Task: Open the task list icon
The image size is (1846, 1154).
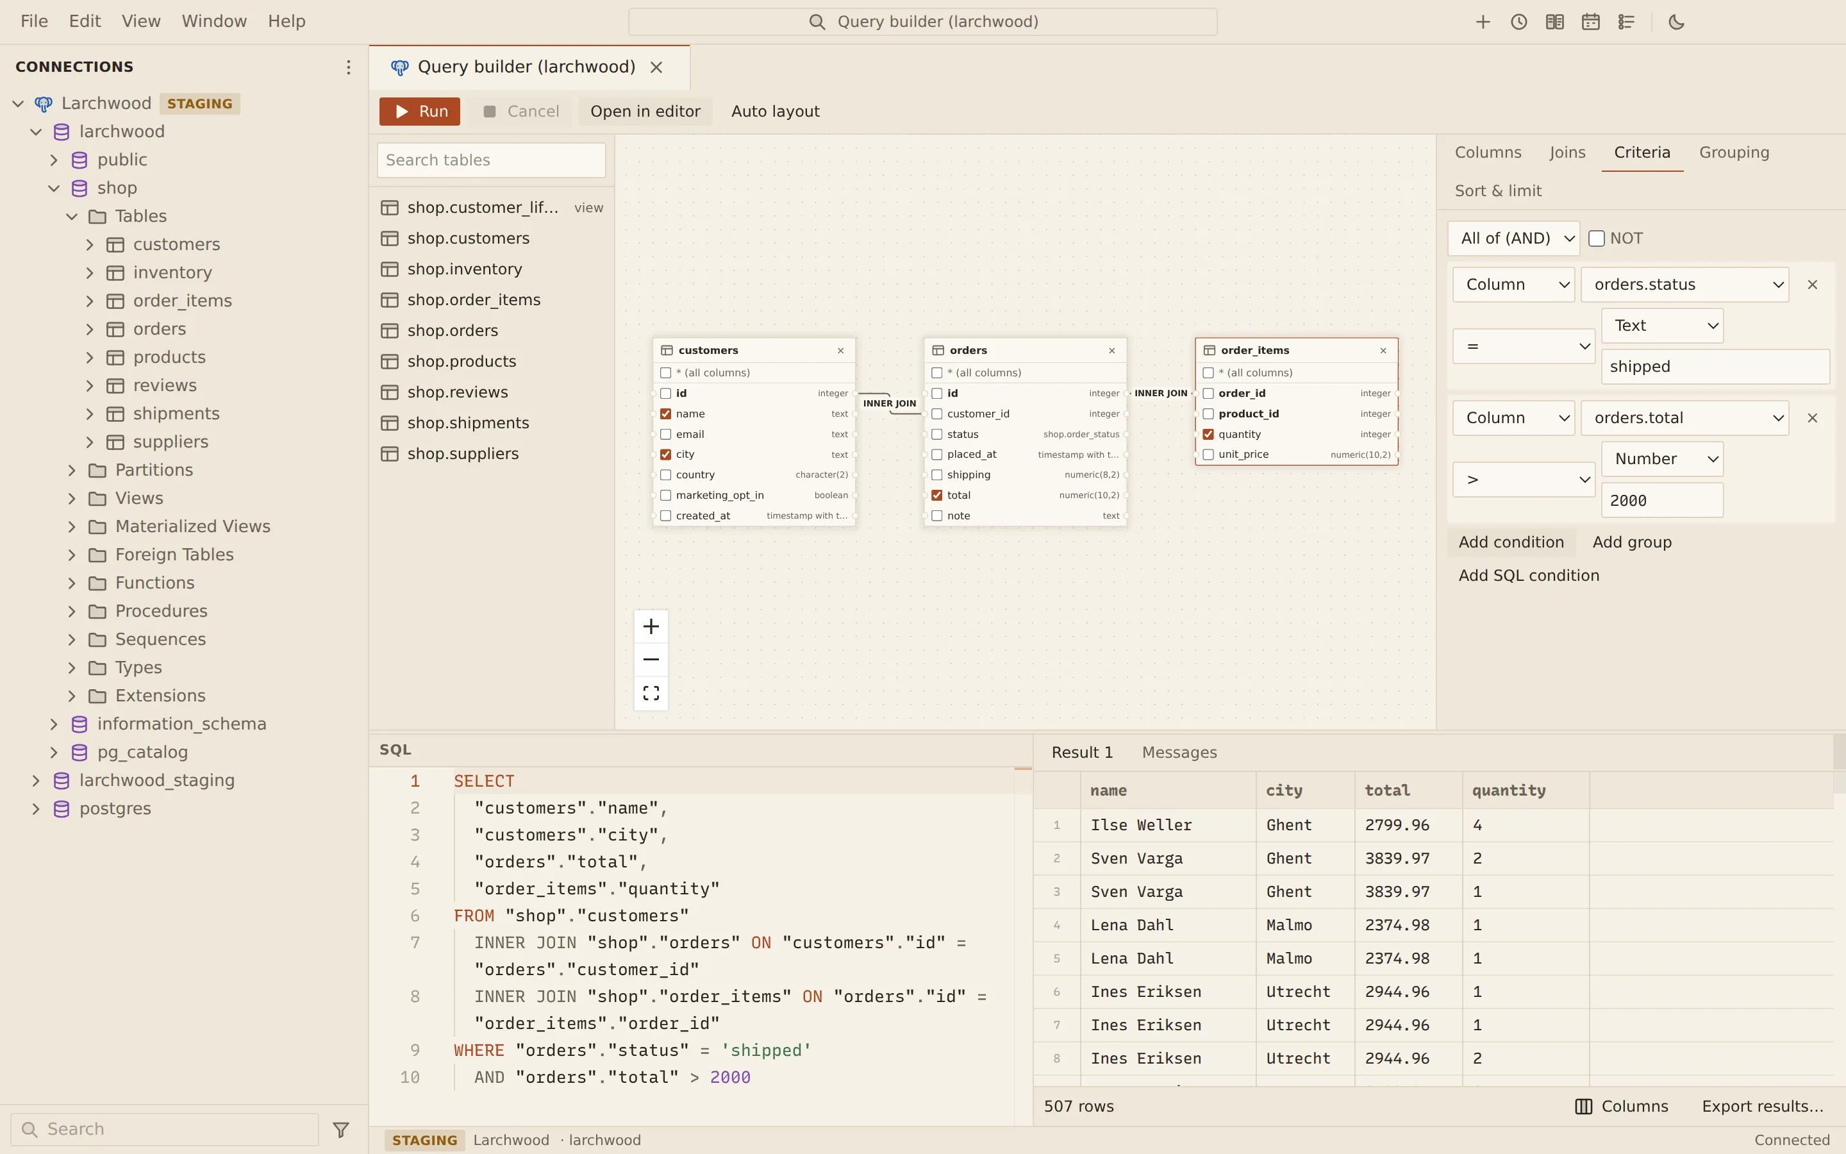Action: coord(1626,22)
